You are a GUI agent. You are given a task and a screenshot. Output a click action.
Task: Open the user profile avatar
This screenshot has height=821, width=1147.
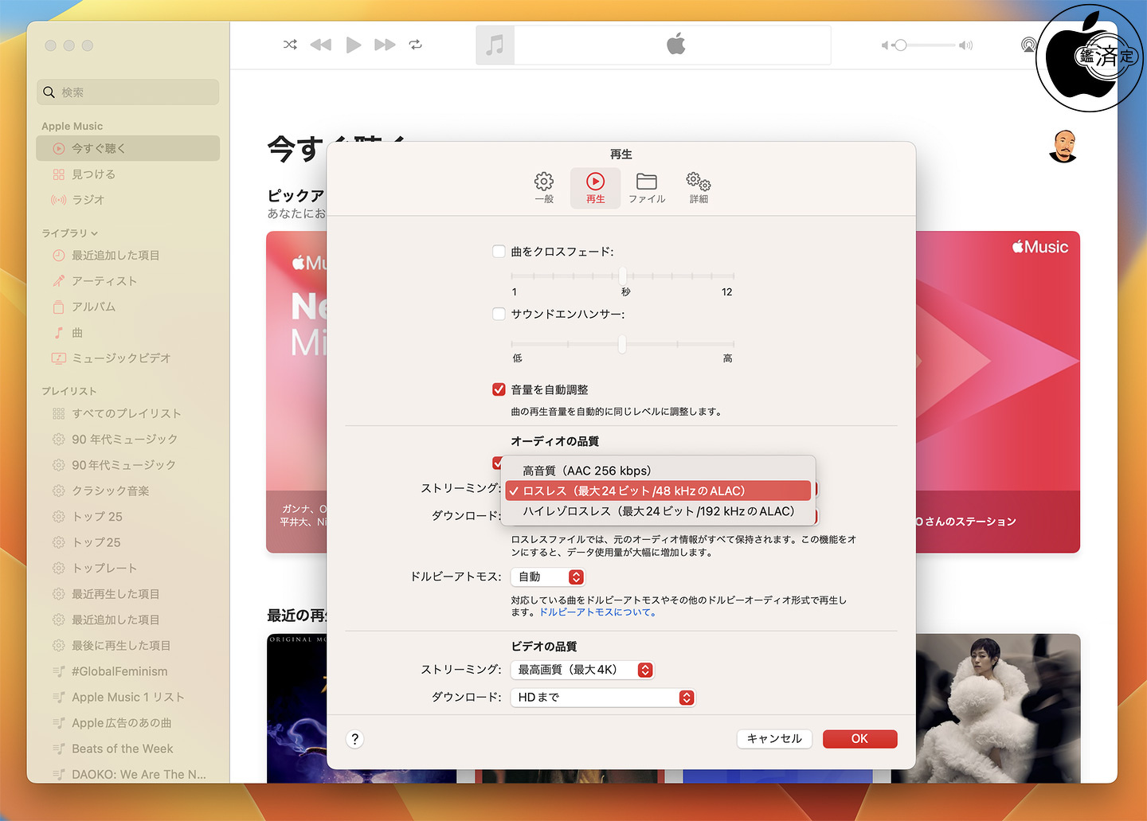point(1063,147)
